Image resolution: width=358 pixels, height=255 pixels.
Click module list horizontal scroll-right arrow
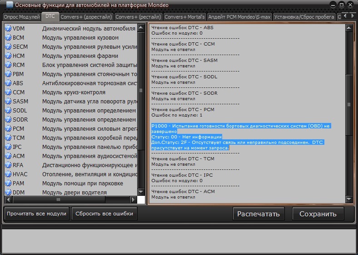pyautogui.click(x=133, y=199)
